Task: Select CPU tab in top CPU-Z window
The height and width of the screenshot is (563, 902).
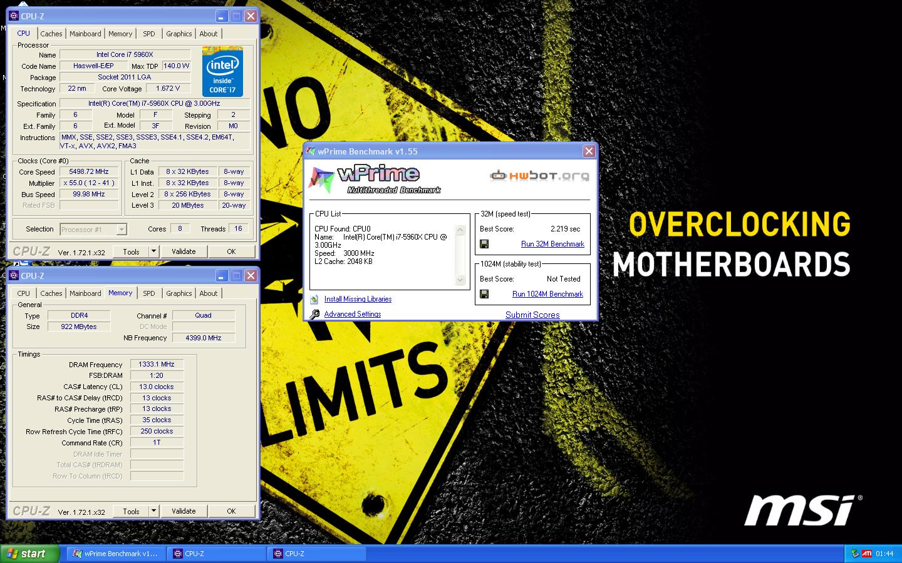Action: (x=24, y=33)
